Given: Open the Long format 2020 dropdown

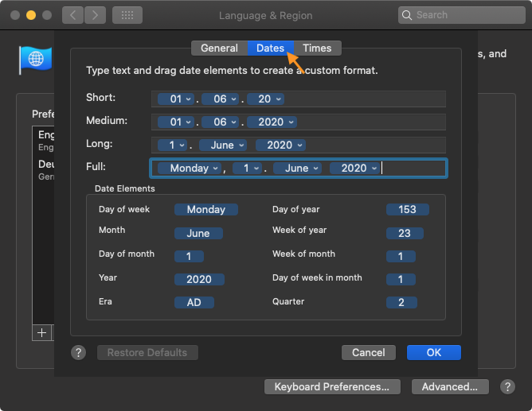Looking at the screenshot, I should click(280, 145).
